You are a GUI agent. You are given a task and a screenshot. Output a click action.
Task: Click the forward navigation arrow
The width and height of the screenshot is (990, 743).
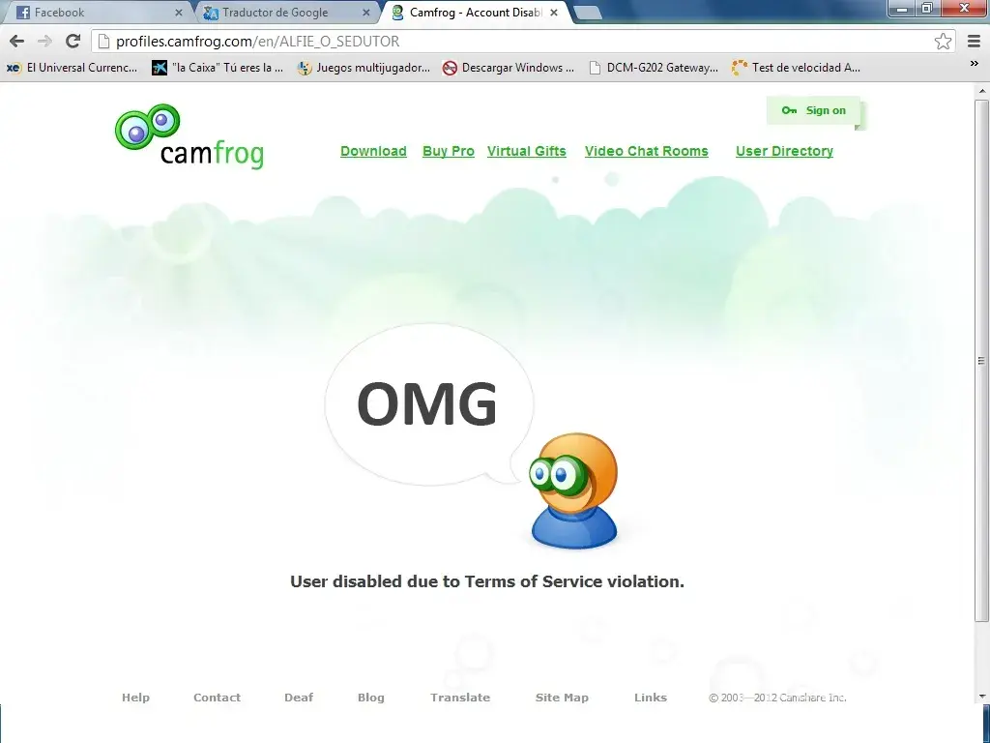click(44, 41)
